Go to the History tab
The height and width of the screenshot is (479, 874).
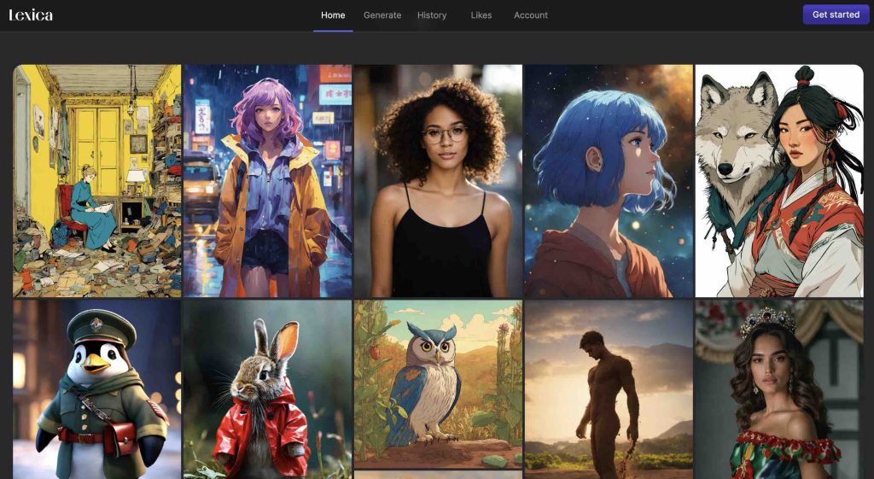coord(432,15)
